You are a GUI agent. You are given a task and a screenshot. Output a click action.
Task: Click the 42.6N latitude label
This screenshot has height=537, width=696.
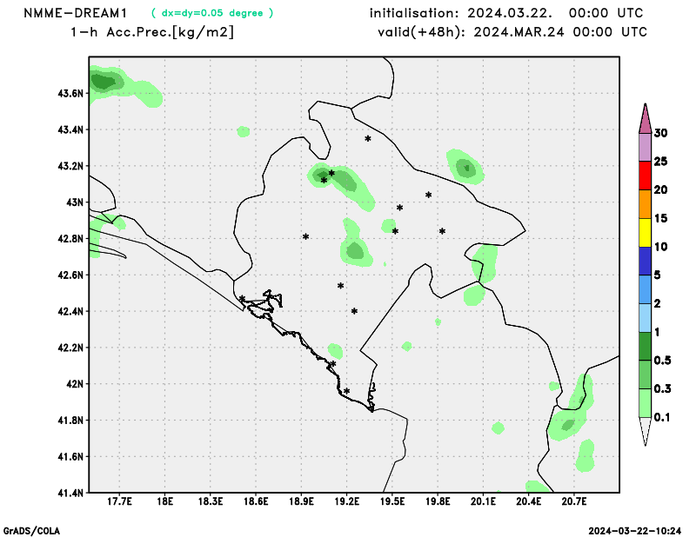pyautogui.click(x=70, y=275)
